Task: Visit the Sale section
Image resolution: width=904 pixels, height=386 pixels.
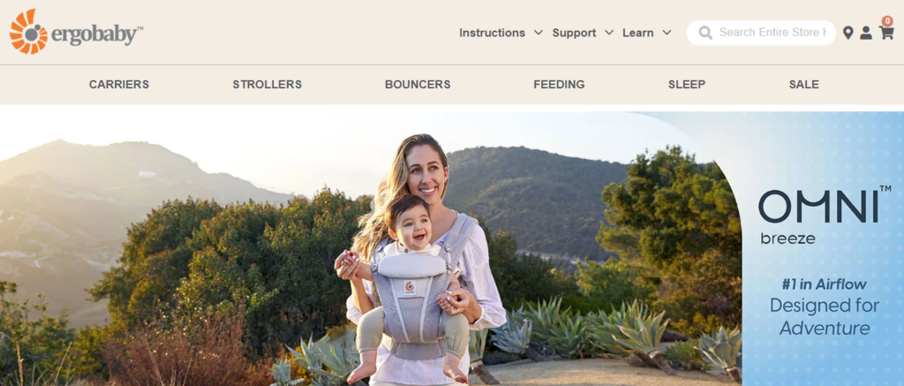Action: pos(803,84)
